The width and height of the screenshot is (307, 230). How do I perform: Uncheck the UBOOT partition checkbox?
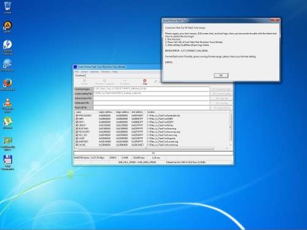[77, 125]
